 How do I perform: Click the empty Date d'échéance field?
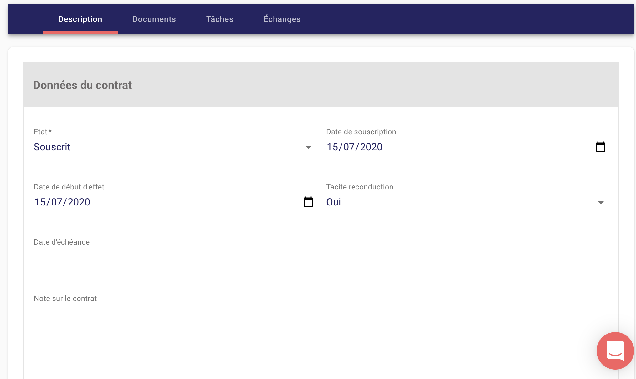[x=175, y=258]
